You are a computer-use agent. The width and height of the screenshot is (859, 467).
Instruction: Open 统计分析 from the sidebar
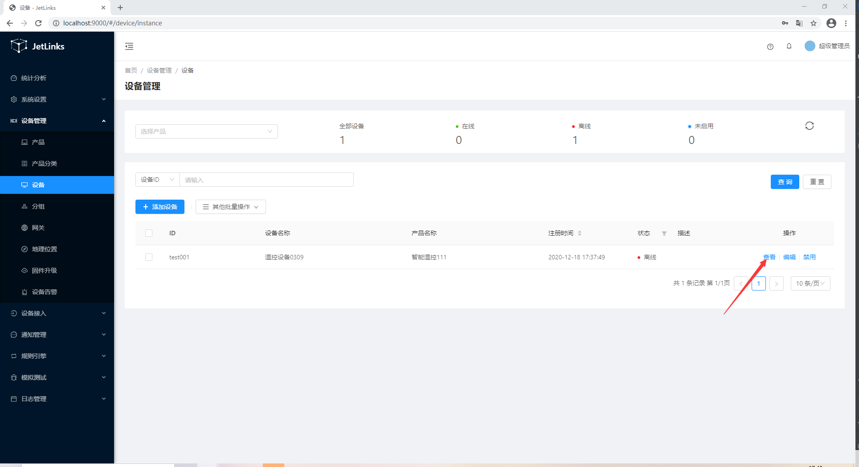(33, 78)
